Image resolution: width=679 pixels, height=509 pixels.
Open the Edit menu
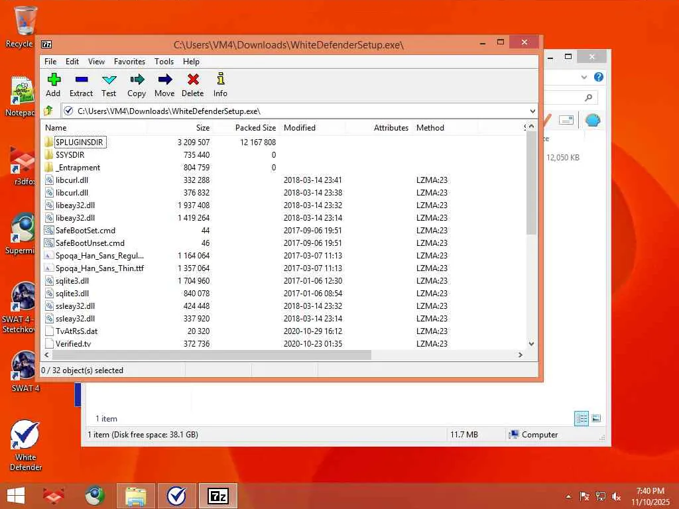tap(72, 62)
